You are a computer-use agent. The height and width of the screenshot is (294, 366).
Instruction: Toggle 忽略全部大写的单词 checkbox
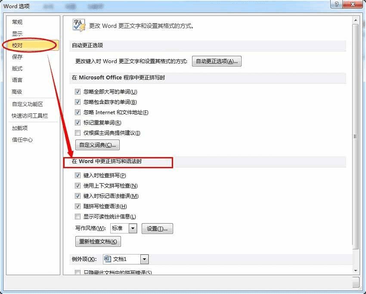[x=78, y=92]
